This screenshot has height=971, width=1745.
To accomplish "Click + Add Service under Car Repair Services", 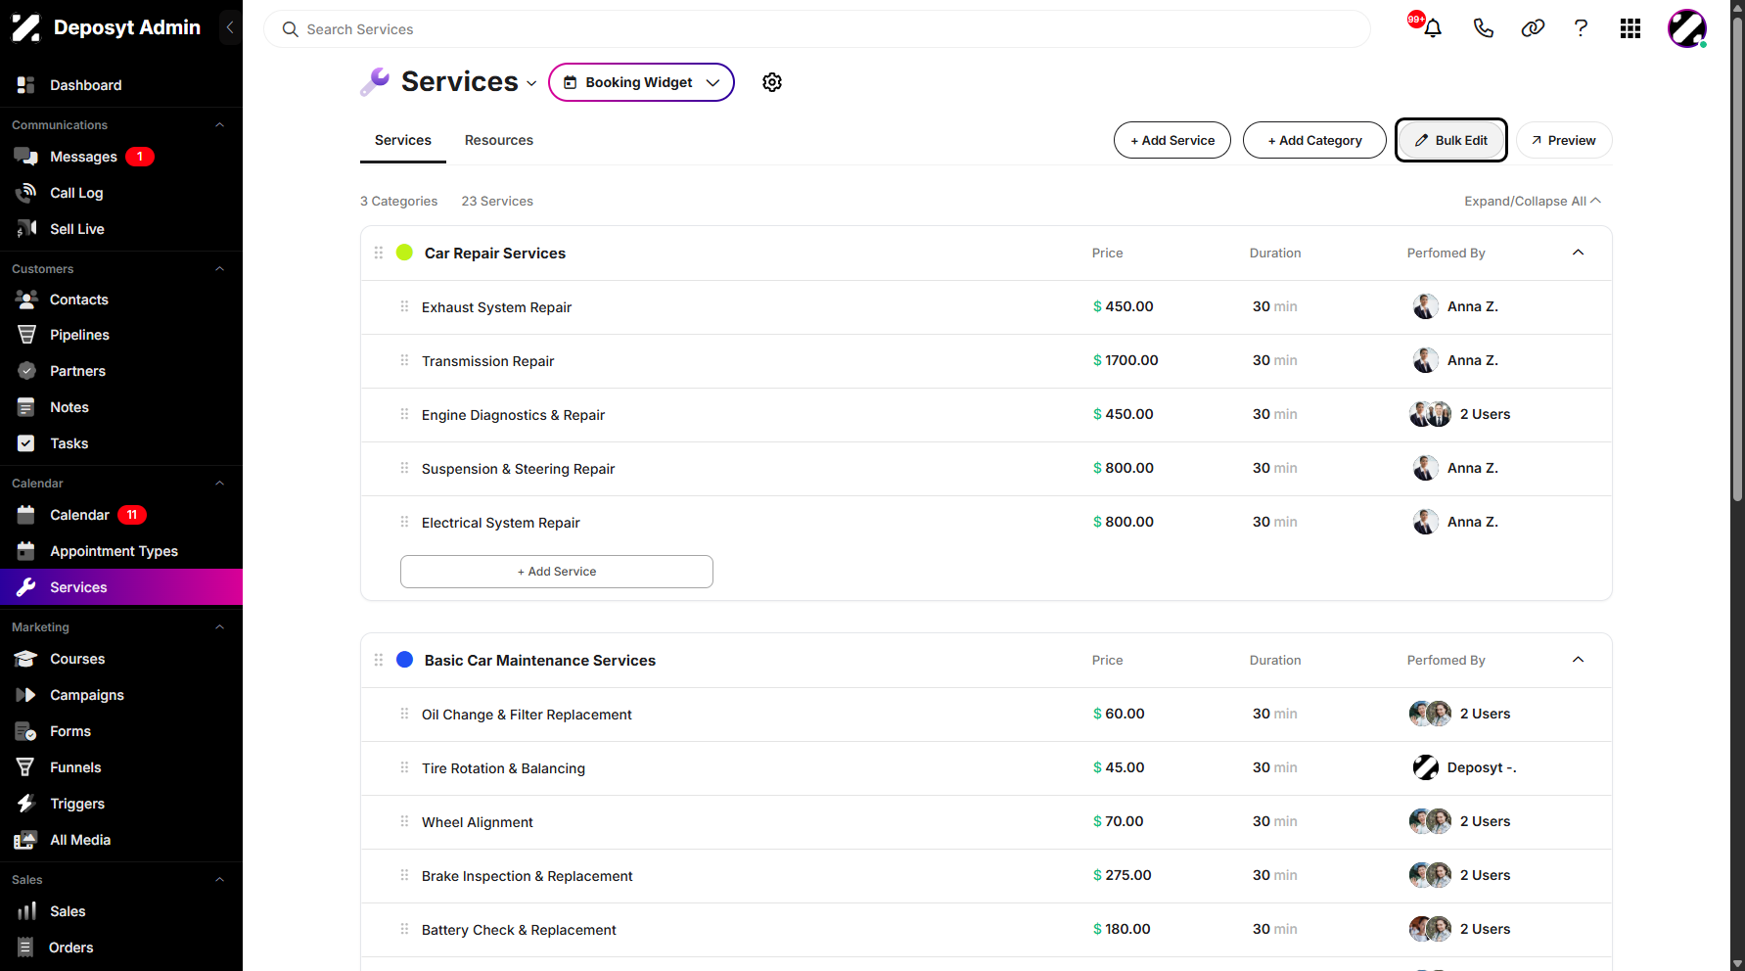I will (x=557, y=572).
